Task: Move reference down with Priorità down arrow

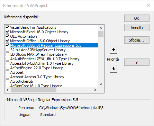Action: click(114, 69)
